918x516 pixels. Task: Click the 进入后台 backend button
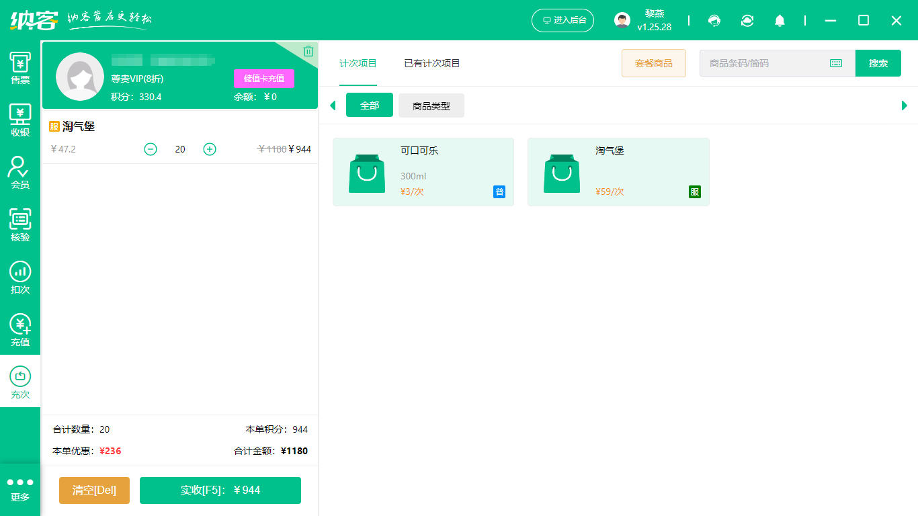click(x=562, y=20)
